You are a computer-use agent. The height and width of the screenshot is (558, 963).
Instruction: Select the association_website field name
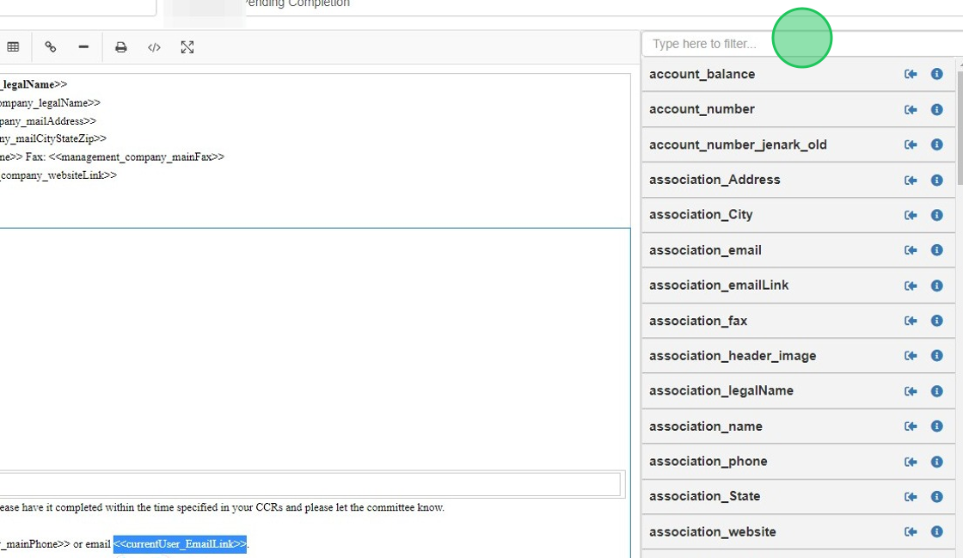click(713, 532)
